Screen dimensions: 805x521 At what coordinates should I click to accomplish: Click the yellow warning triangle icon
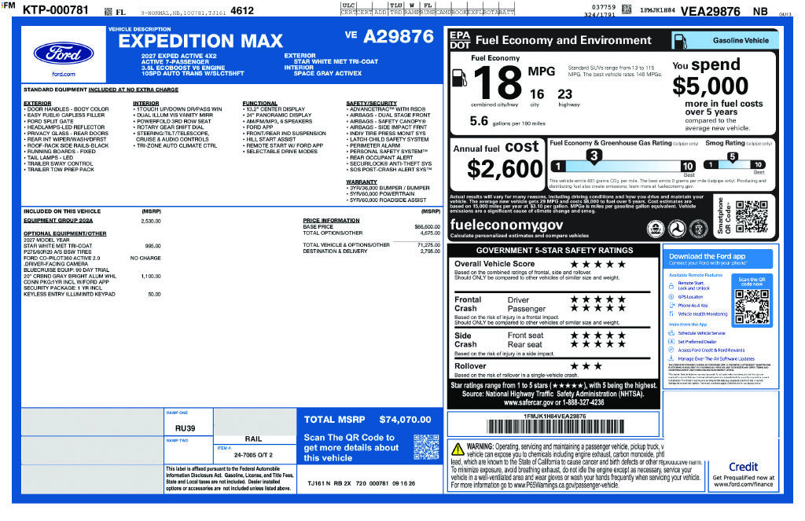coord(458,449)
